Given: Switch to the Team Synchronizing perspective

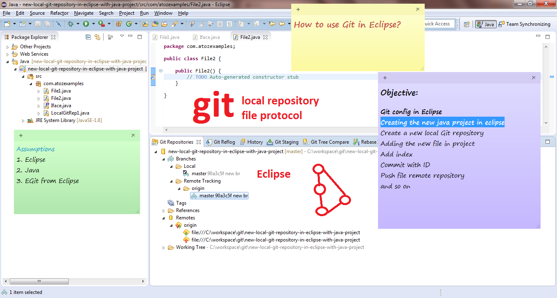Looking at the screenshot, I should tap(525, 24).
